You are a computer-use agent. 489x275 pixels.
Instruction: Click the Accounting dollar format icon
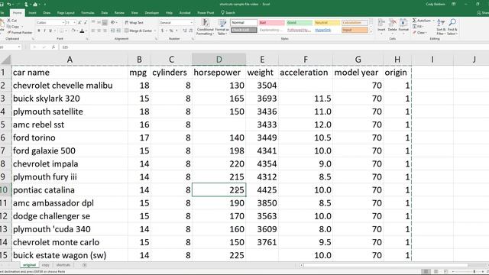coord(162,31)
